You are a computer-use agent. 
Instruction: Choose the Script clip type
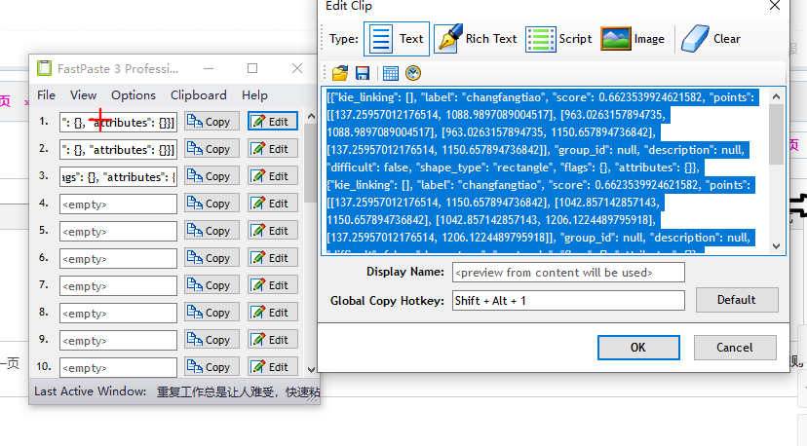[559, 39]
